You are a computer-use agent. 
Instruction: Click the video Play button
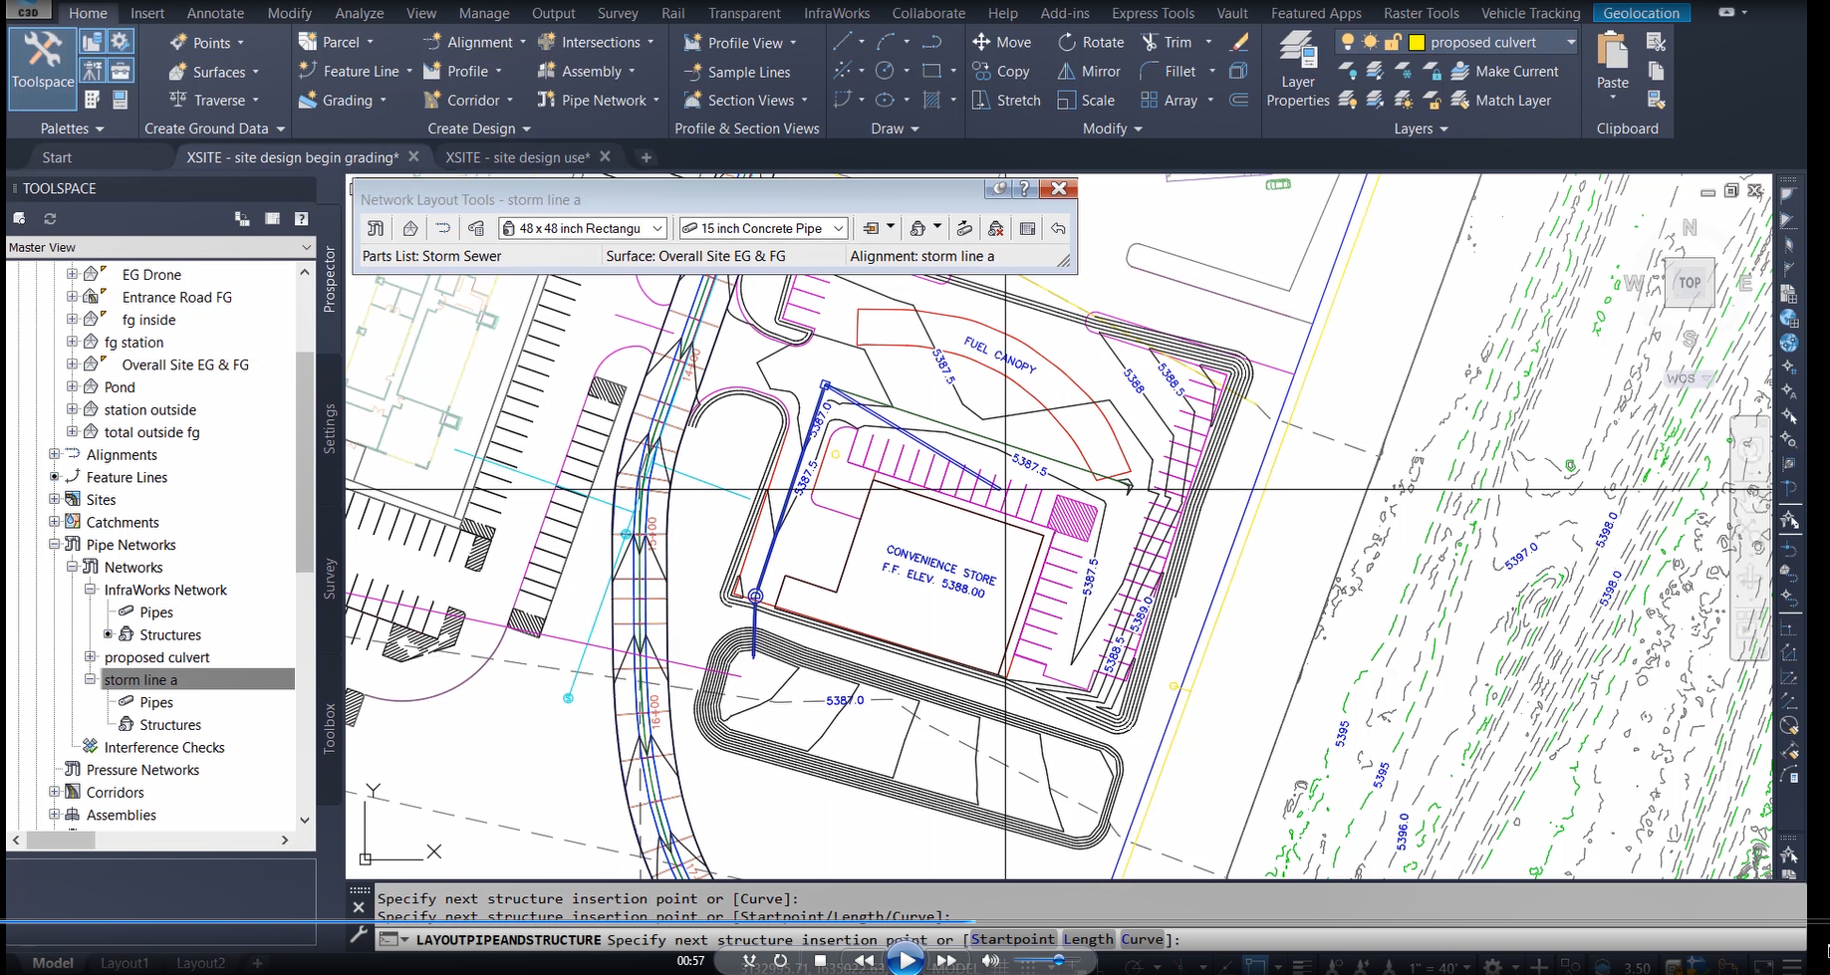(906, 960)
